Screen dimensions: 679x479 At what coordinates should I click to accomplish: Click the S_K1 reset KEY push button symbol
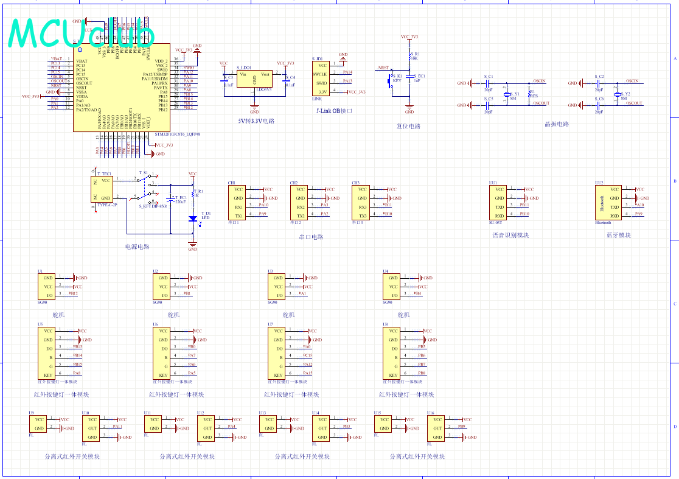click(x=391, y=81)
